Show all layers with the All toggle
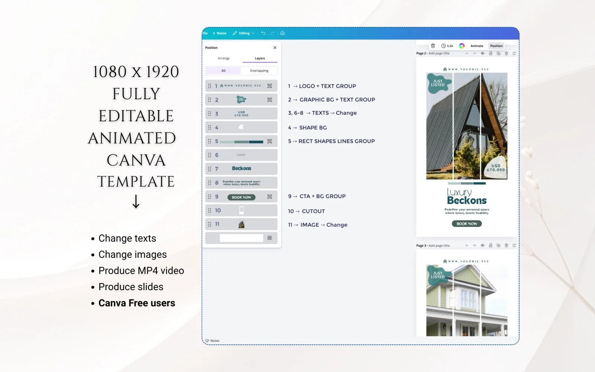 (223, 71)
